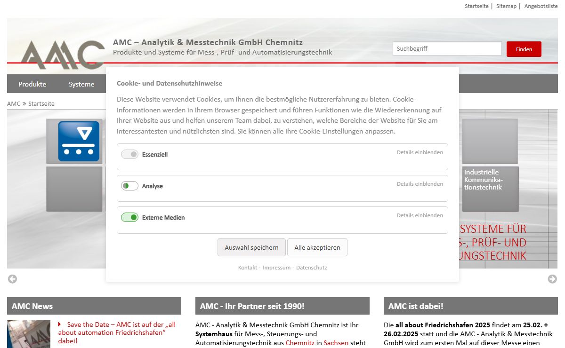Screen dimensions: 565x348
Task: Open the Angebotsliste link
Action: (541, 6)
